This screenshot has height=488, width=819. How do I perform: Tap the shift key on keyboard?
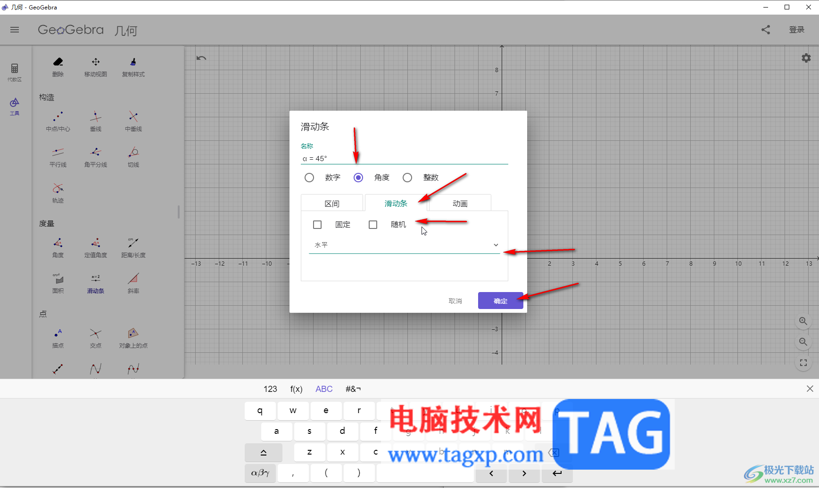click(264, 452)
